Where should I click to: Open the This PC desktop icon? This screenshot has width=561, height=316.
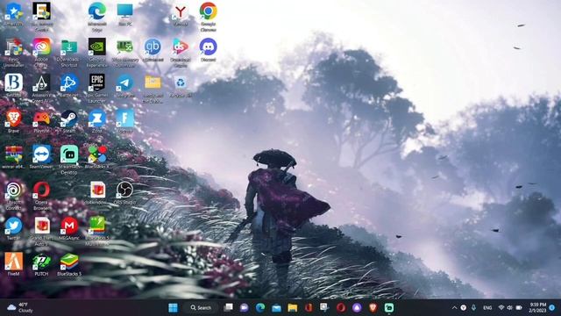[x=124, y=11]
